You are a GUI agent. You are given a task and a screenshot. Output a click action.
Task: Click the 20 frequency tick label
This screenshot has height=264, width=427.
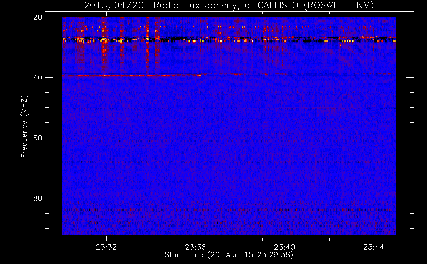tap(38, 17)
